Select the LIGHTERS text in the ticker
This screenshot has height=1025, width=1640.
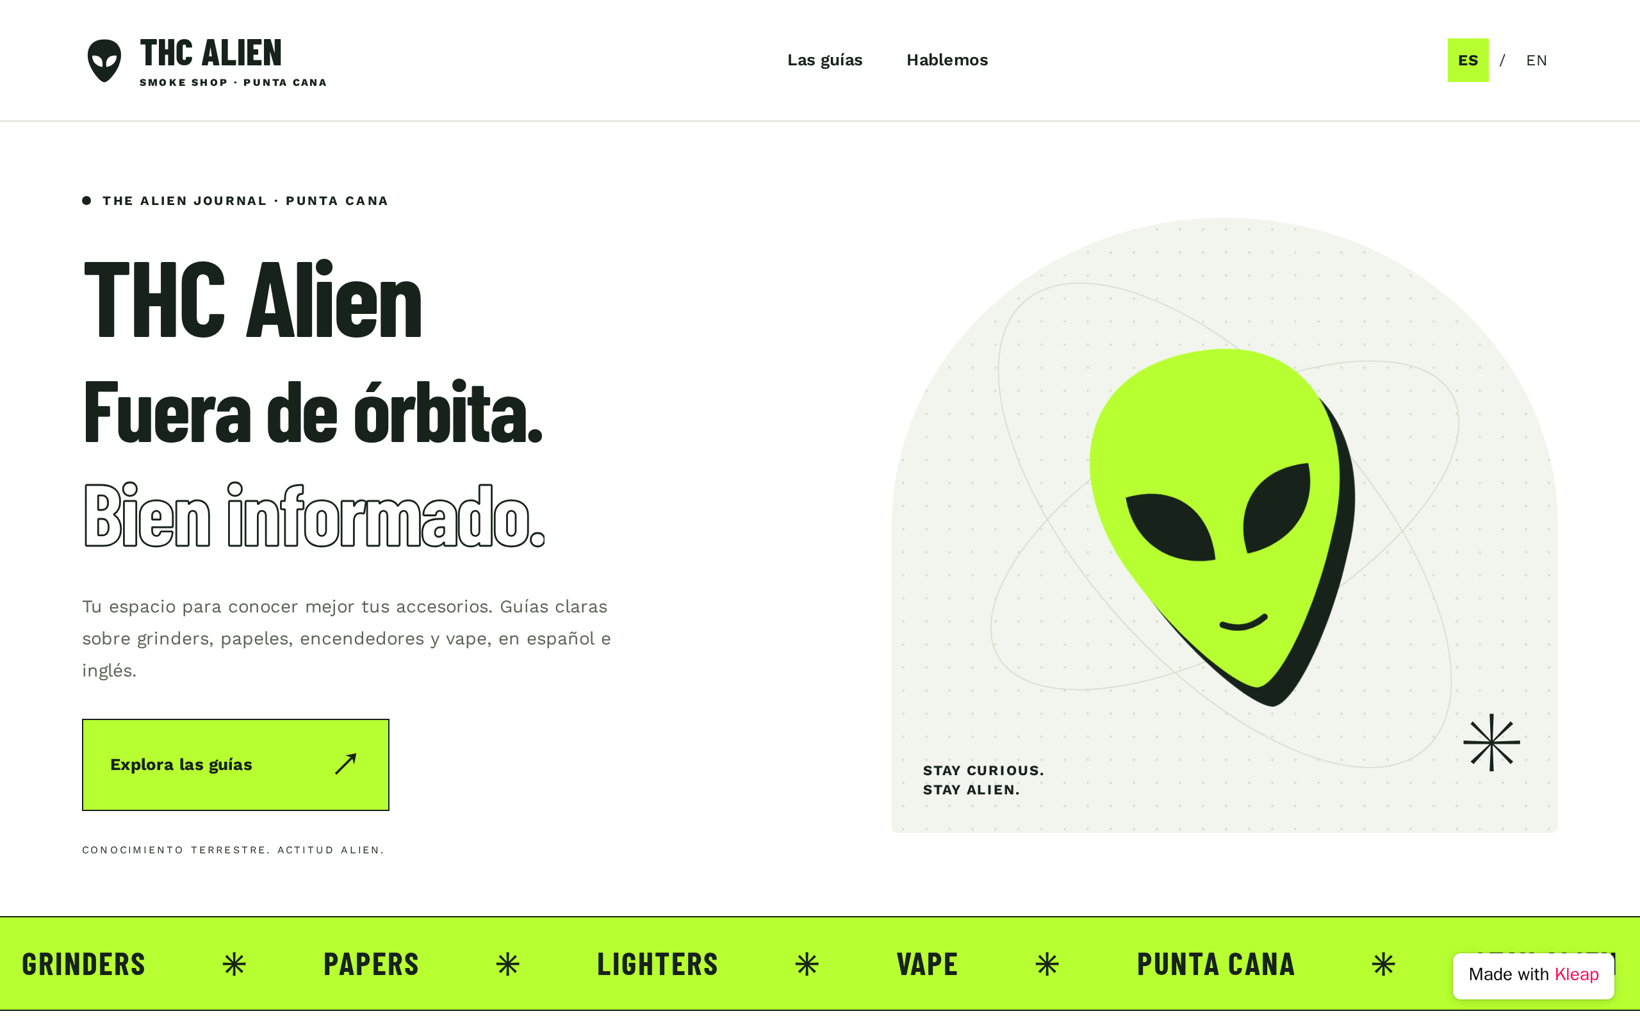pos(657,964)
